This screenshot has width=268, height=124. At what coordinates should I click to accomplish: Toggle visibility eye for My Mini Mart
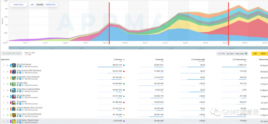pos(7,84)
